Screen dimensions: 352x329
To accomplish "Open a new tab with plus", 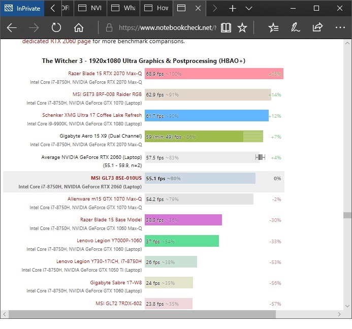I will 233,8.
